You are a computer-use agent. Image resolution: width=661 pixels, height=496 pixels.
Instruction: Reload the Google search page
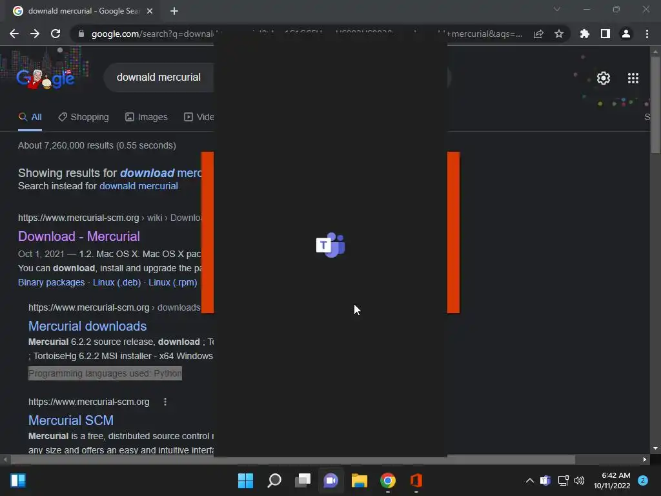click(x=56, y=34)
